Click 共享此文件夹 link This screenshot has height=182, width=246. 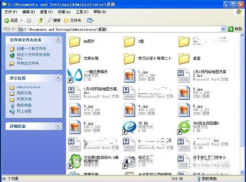(28, 63)
